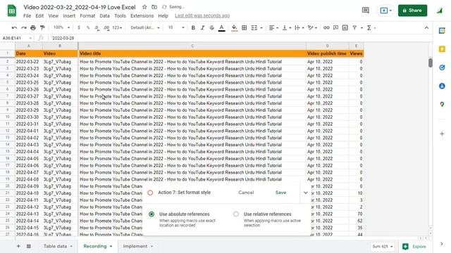The width and height of the screenshot is (451, 253).
Task: Add a new sheet with plus button
Action: coord(18,246)
